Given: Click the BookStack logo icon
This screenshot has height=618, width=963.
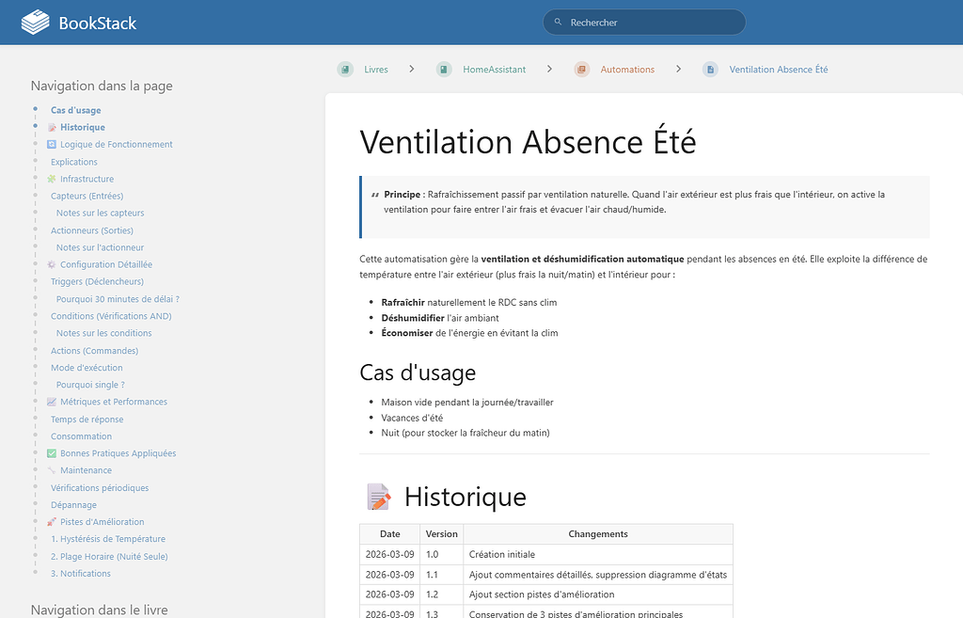Looking at the screenshot, I should click(x=35, y=23).
